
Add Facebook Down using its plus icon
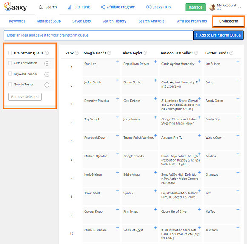click(x=118, y=135)
